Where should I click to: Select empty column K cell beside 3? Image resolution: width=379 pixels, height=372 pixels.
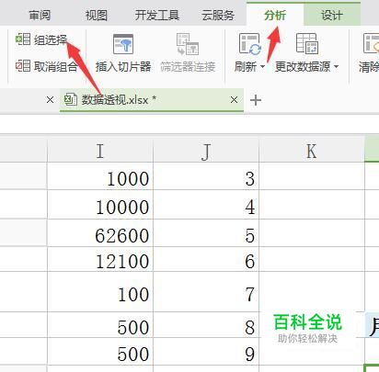312,176
